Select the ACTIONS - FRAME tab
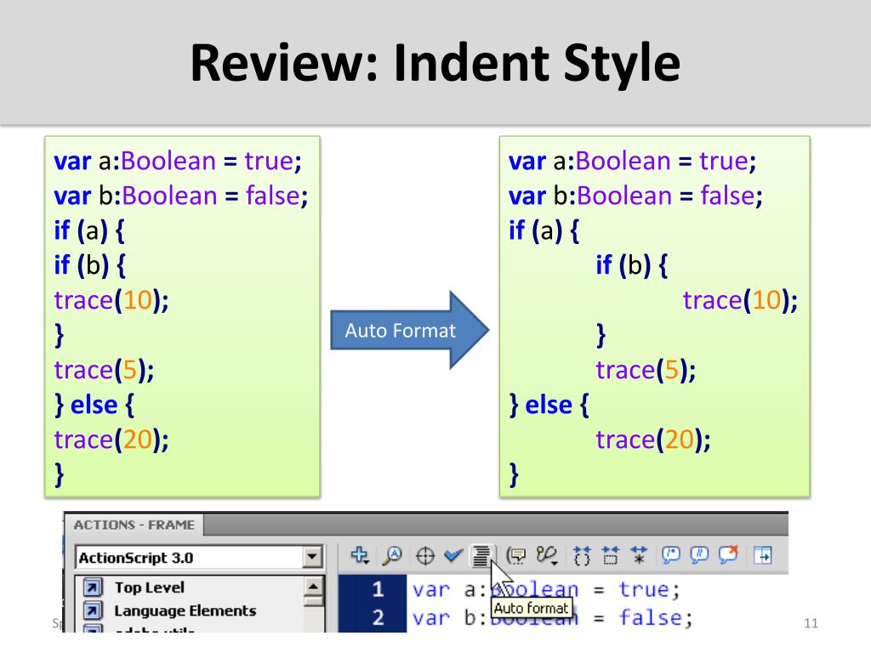 point(134,525)
